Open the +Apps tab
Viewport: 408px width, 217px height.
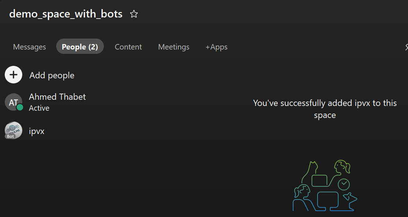pos(216,47)
